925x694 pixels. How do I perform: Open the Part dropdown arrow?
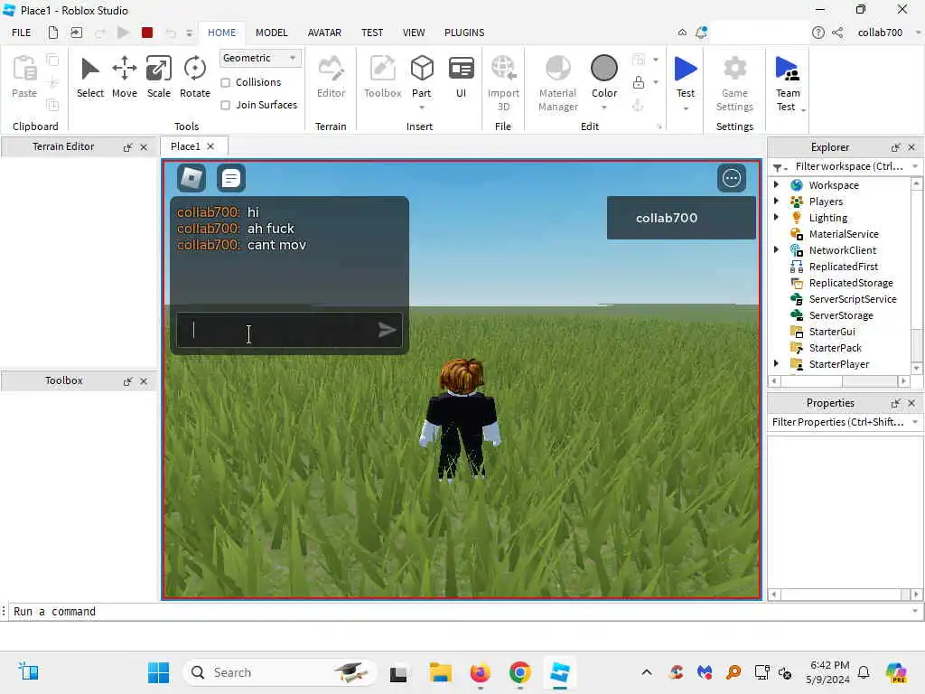422,108
